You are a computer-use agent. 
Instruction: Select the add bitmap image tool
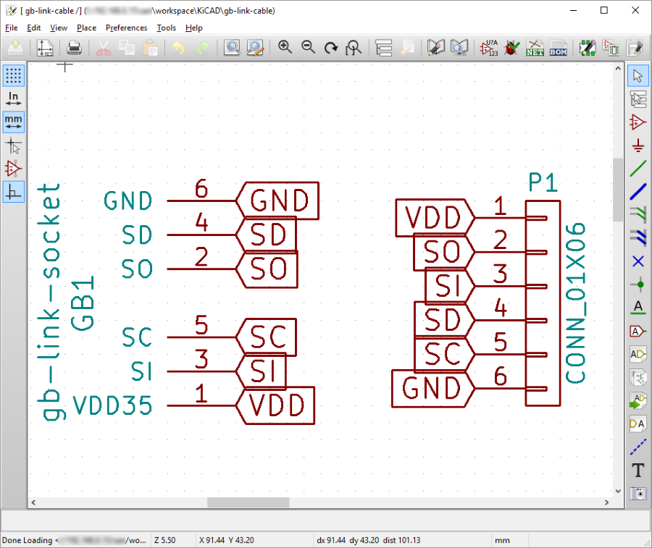[x=638, y=494]
